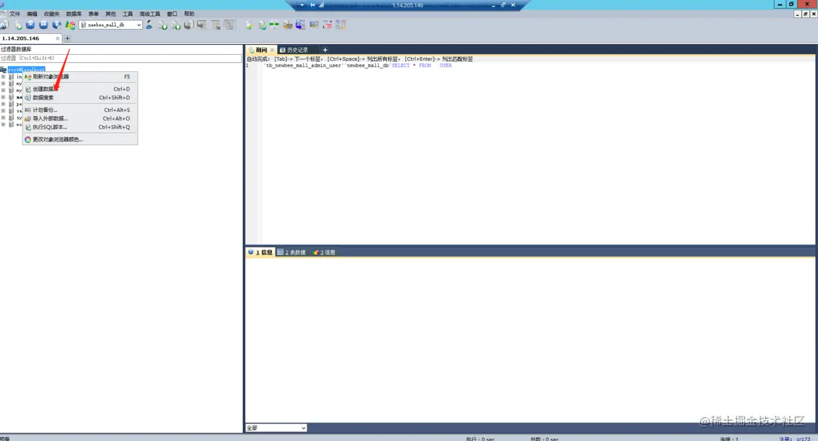Expand the tree node beginning with 'in'
Image resolution: width=818 pixels, height=441 pixels.
(3, 76)
